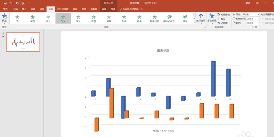Select the slide 1 thumbnail
The height and width of the screenshot is (137, 274).
coord(23,42)
